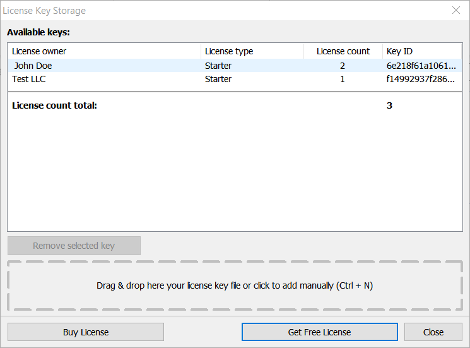Click the License count column header

[x=343, y=51]
